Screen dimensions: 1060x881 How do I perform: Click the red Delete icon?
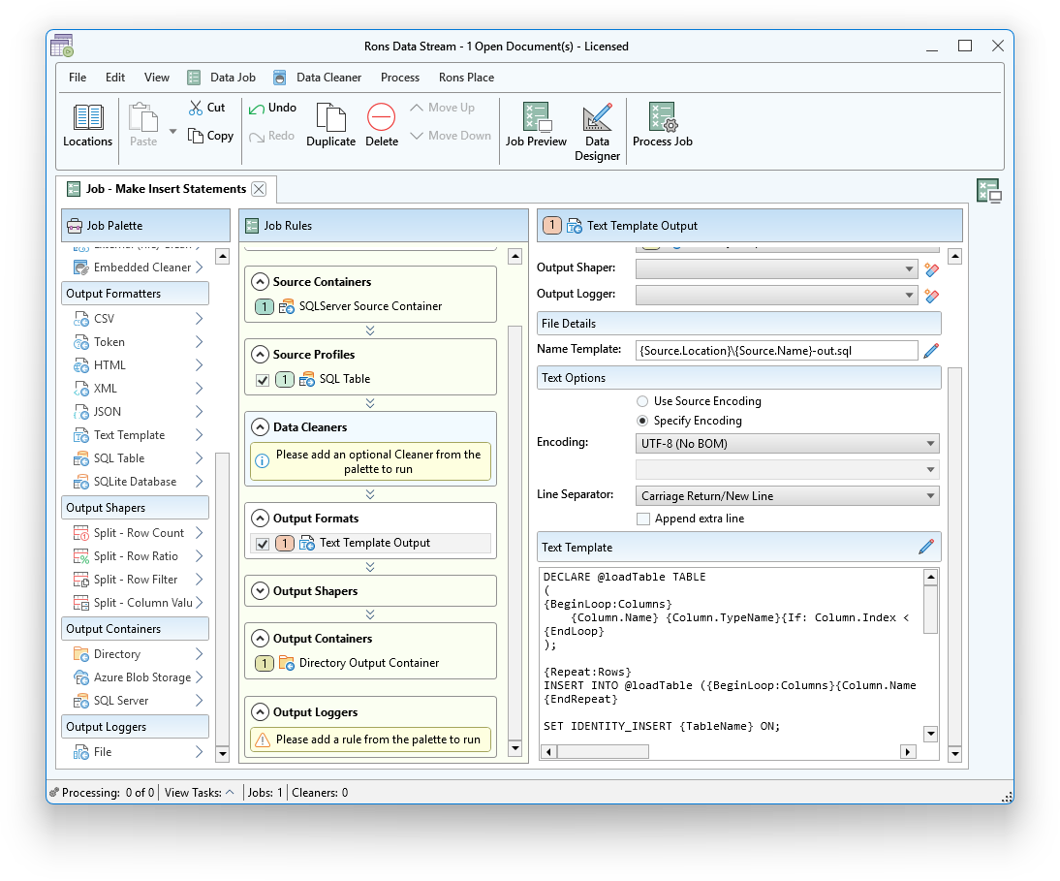[382, 117]
